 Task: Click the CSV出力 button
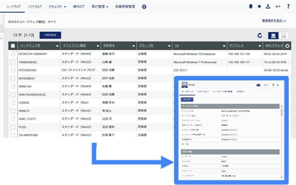(50, 35)
